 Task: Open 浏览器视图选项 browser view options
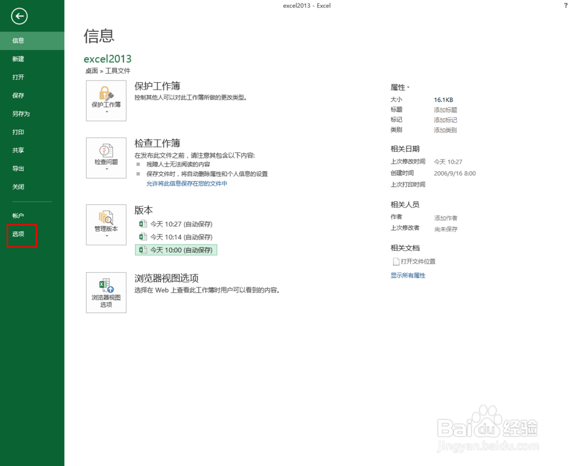[x=106, y=292]
